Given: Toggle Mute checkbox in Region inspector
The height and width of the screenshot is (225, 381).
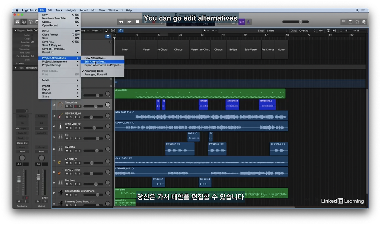Looking at the screenshot, I should [32, 35].
